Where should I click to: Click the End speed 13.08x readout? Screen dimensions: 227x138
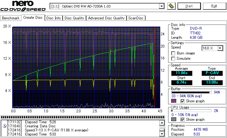[212, 82]
